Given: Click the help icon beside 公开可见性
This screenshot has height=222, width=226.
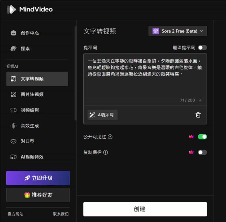Looking at the screenshot, I should (110, 137).
